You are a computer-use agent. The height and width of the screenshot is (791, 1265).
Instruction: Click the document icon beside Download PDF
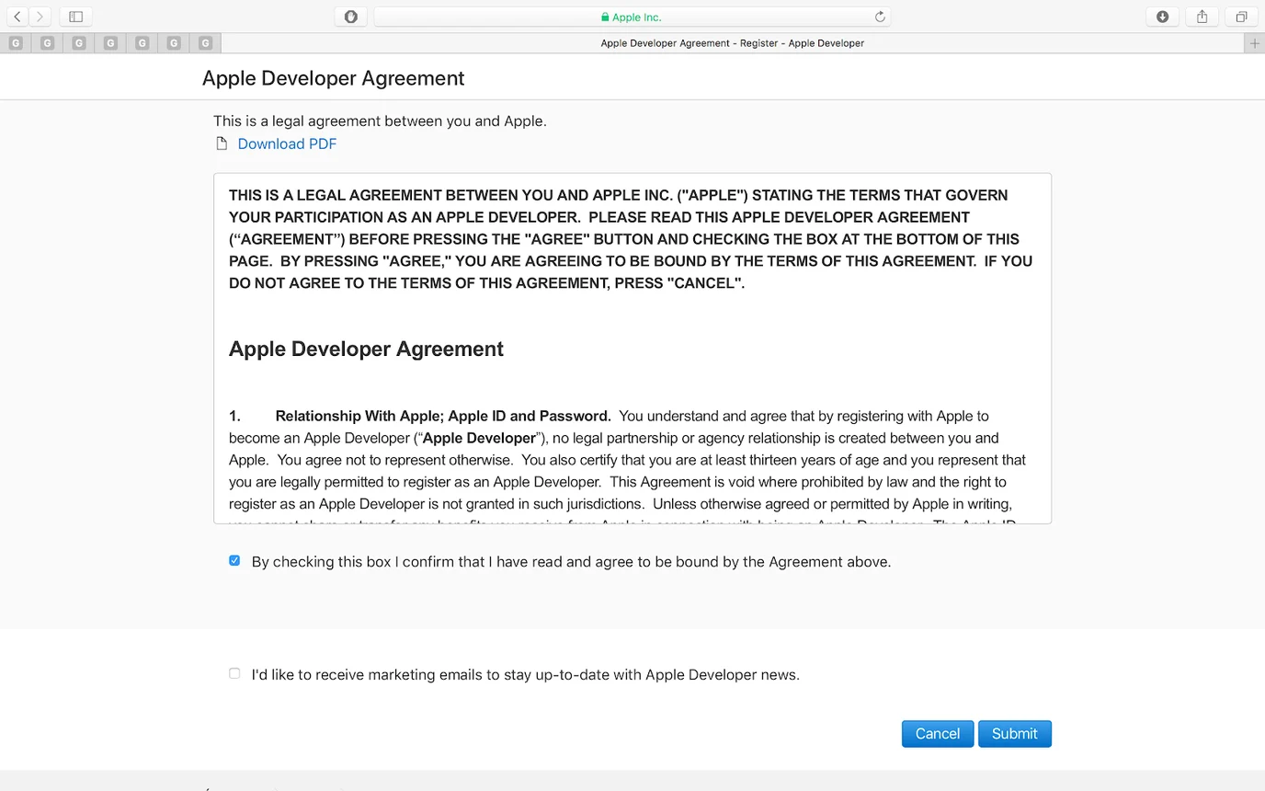pos(222,143)
